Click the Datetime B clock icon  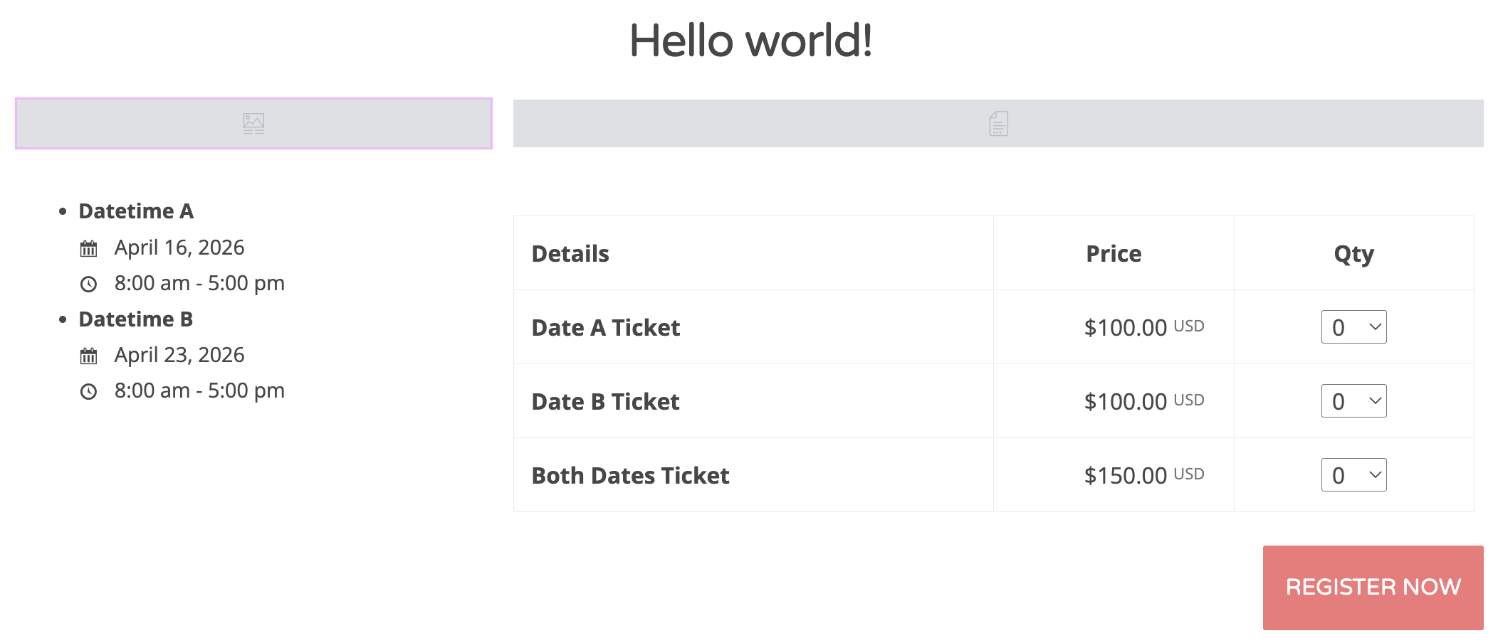pyautogui.click(x=88, y=391)
